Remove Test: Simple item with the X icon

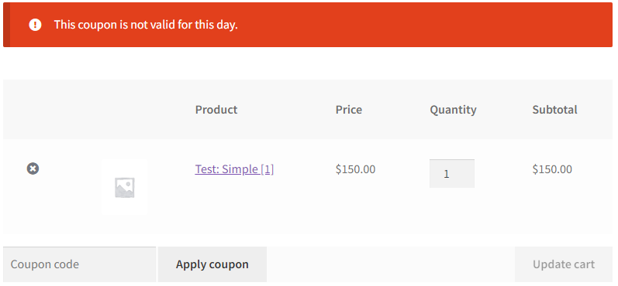click(x=33, y=169)
